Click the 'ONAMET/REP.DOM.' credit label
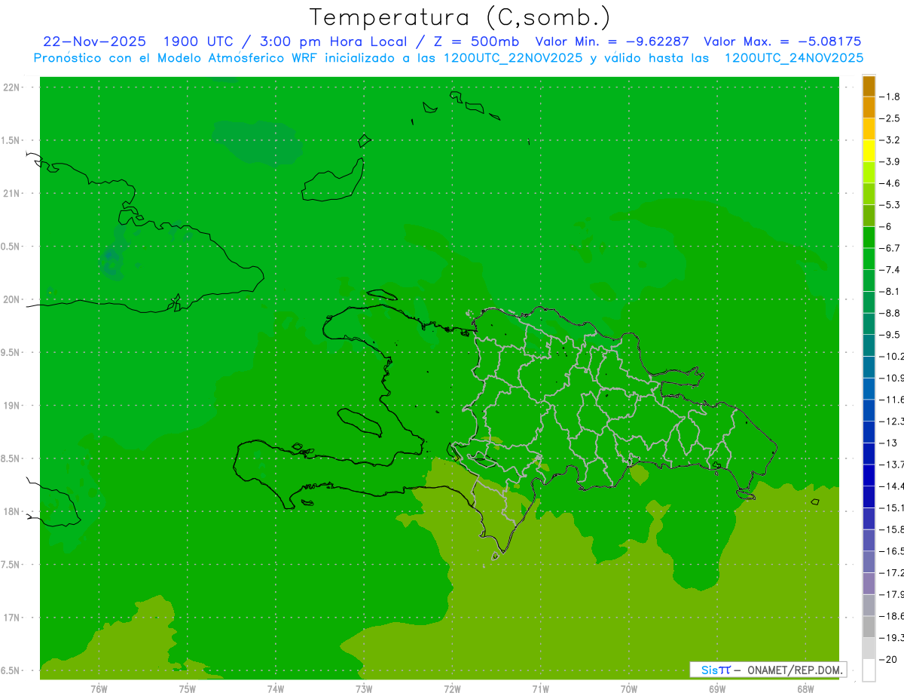904x699 pixels. 795,670
